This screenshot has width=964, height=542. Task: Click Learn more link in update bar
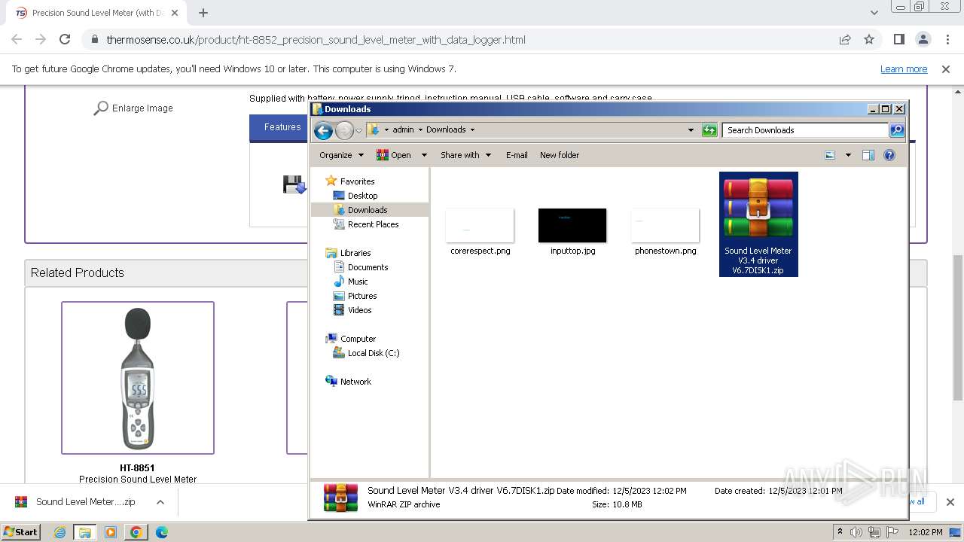904,69
